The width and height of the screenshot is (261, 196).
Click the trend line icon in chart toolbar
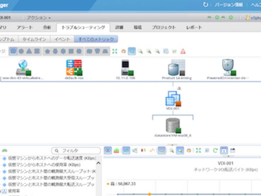(x=135, y=151)
